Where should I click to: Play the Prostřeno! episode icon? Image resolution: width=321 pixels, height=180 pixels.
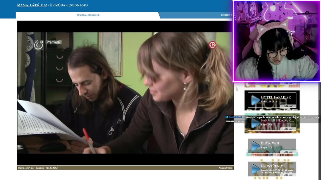click(256, 169)
